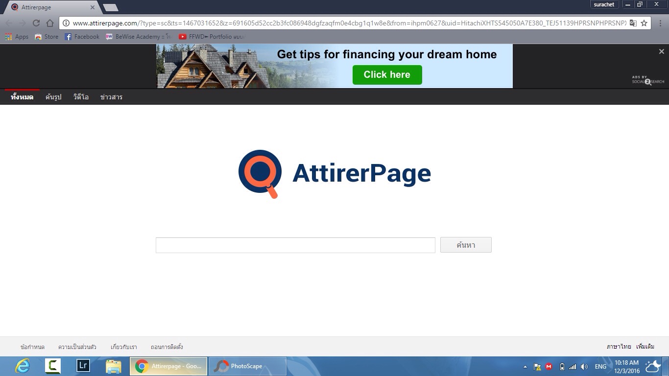Click the เพิ่มเติม link in footer
Viewport: 669px width, 376px height.
[x=645, y=347]
